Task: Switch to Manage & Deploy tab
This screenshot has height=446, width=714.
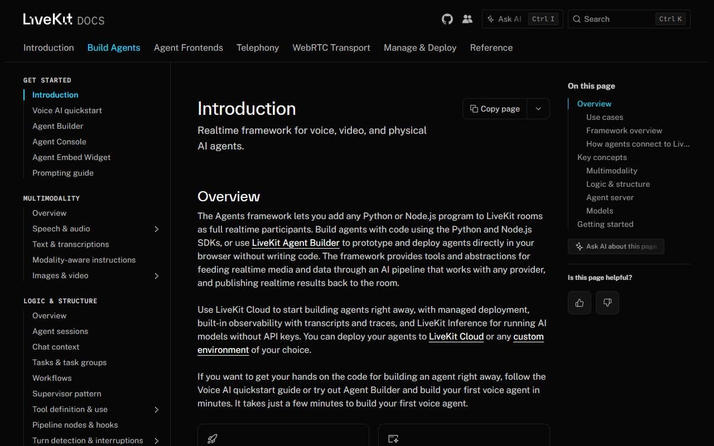Action: click(x=420, y=47)
